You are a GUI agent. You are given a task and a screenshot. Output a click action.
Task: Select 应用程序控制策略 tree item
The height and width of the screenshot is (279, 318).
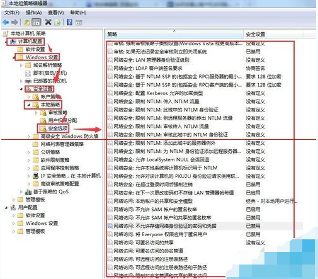point(60,168)
